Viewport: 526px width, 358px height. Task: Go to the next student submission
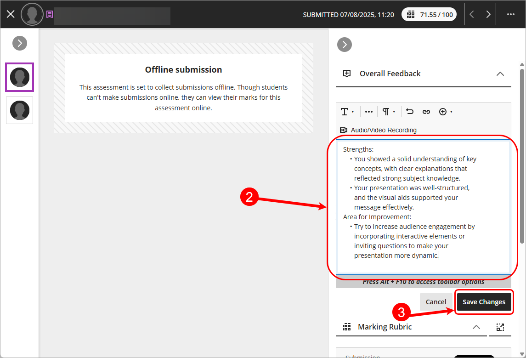[x=488, y=14]
